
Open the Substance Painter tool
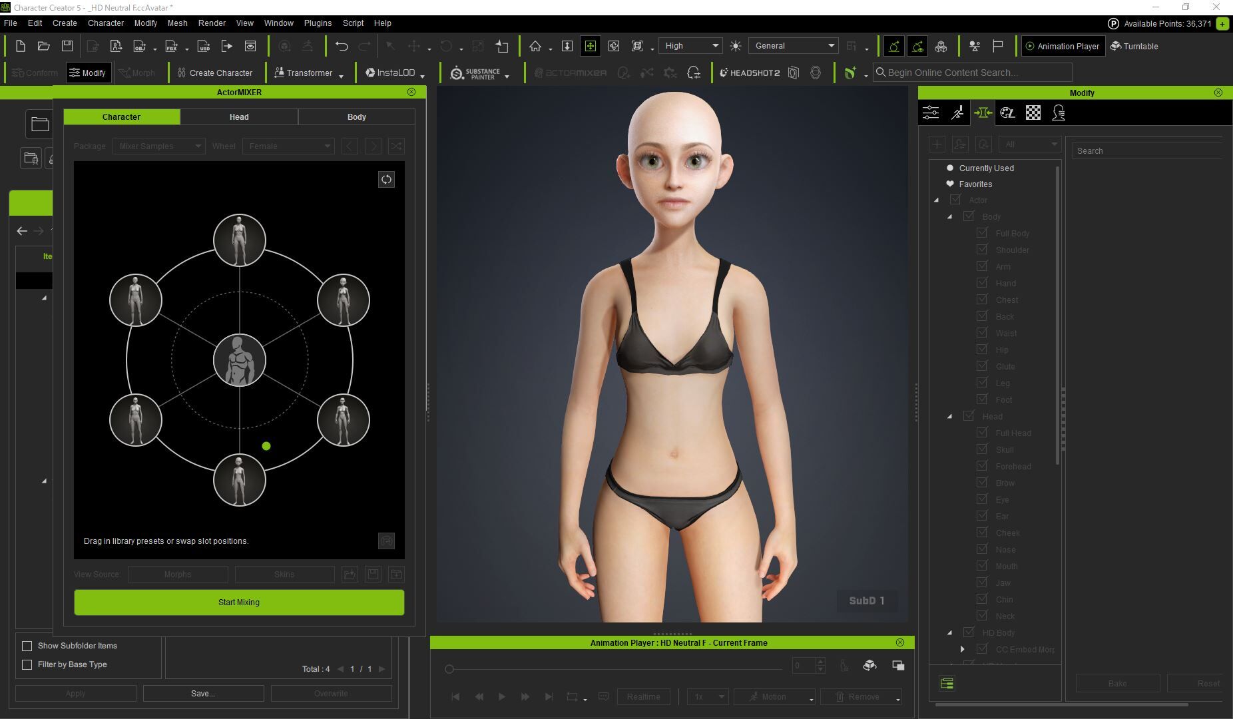tap(475, 73)
